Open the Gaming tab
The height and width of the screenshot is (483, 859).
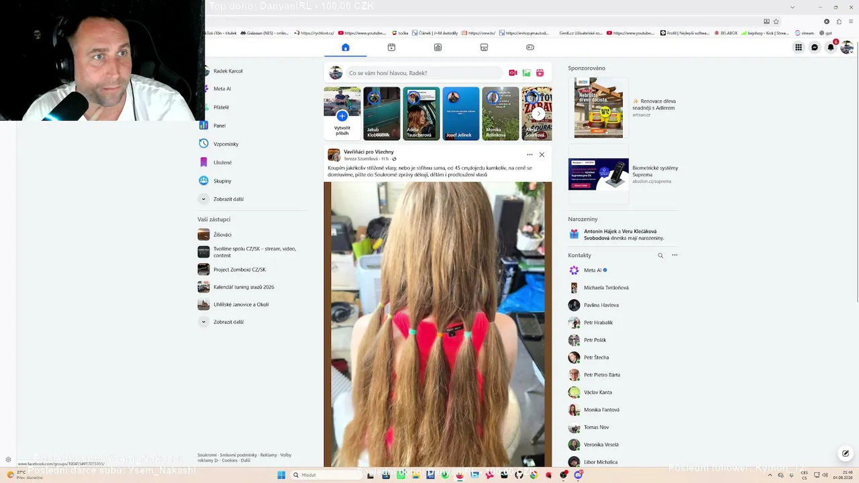pos(530,48)
